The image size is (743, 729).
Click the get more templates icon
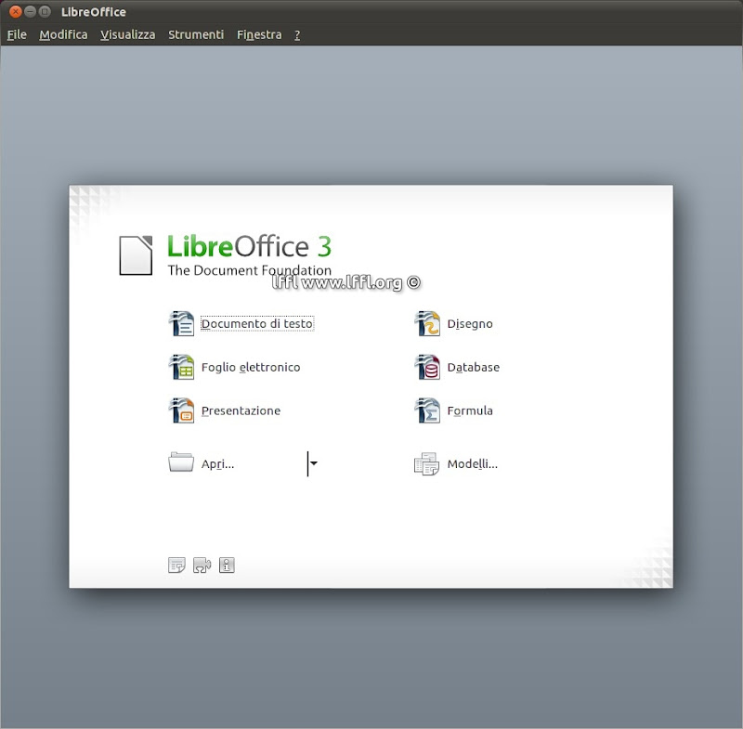[x=176, y=566]
